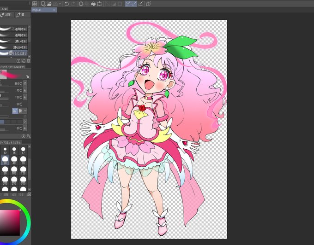This screenshot has width=314, height=245.
Task: Click the Save document icon
Action: 55,4
